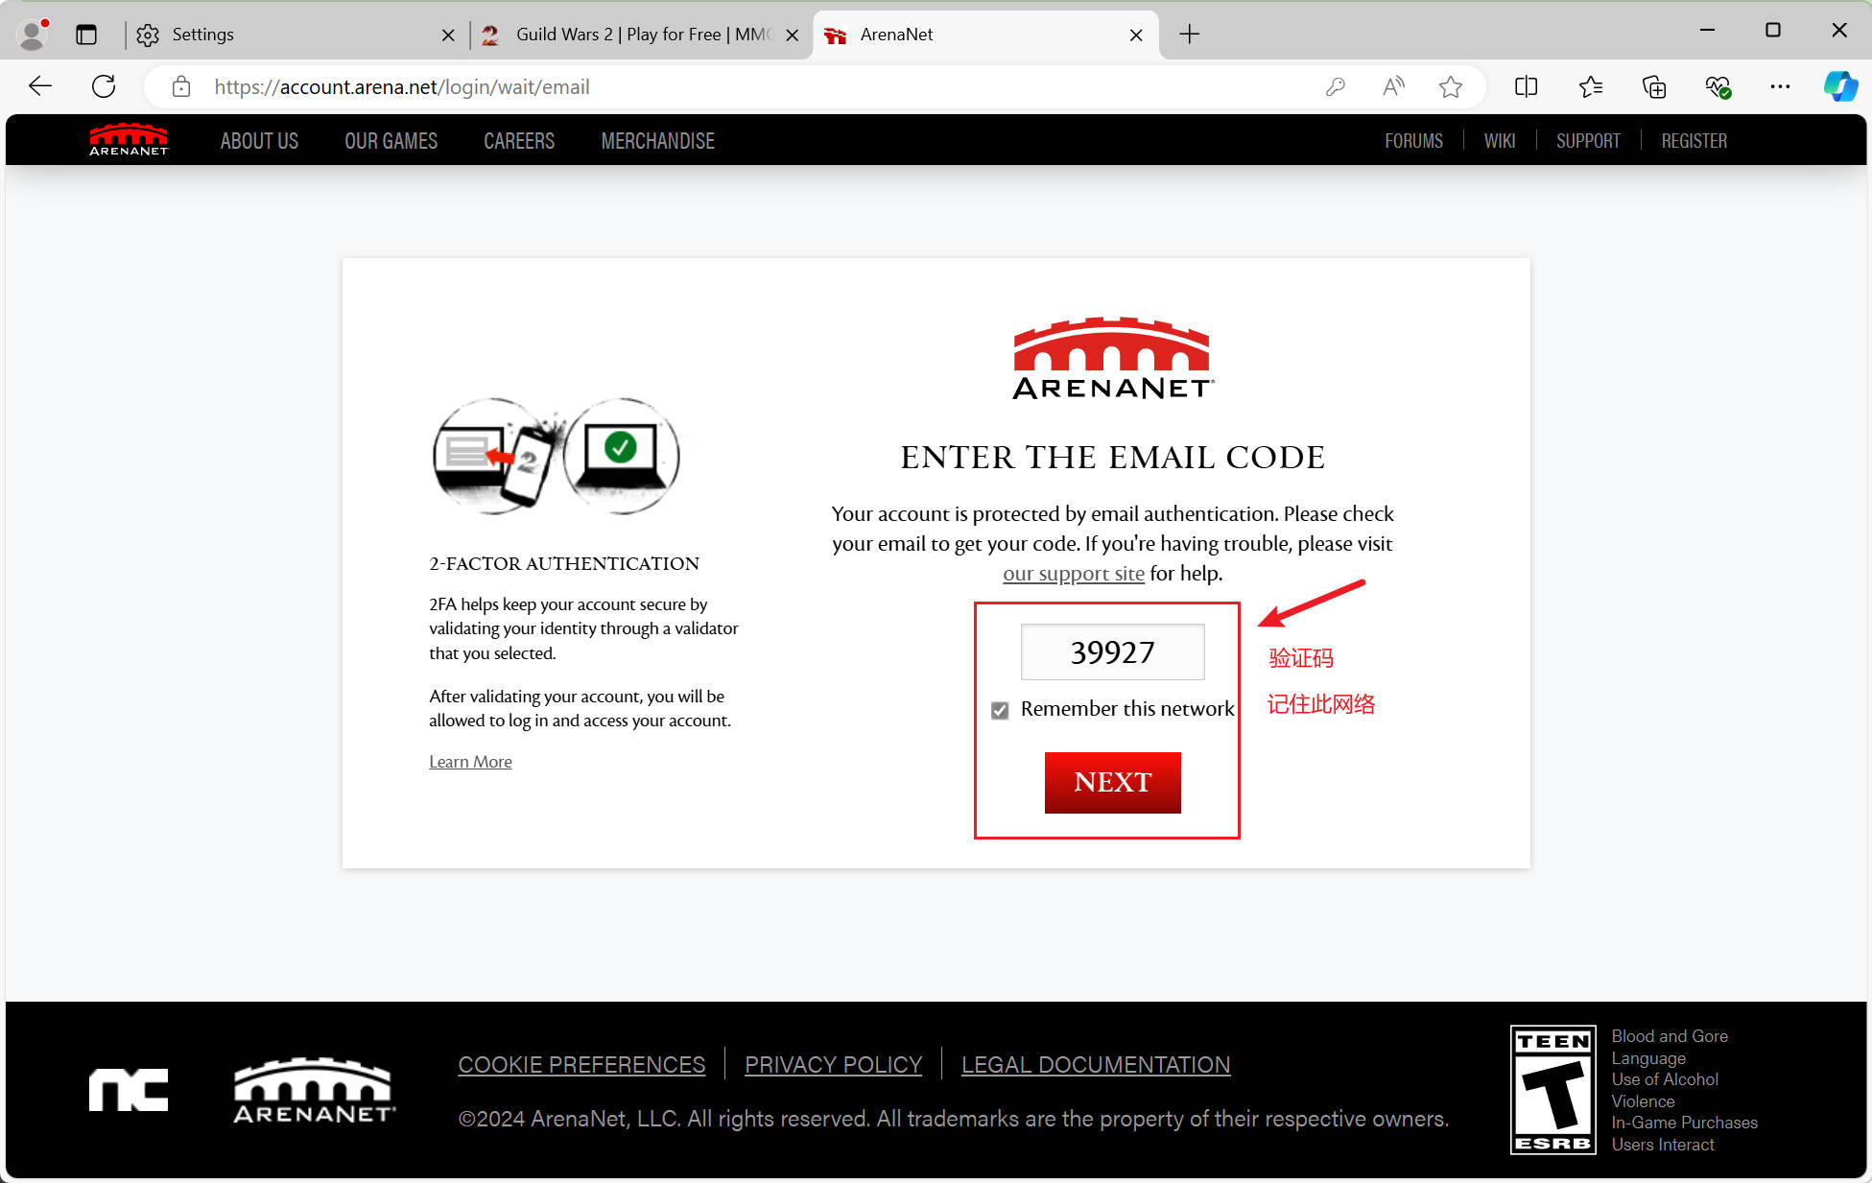Screen dimensions: 1872x1183
Task: Open the browser profile avatar
Action: click(x=34, y=35)
